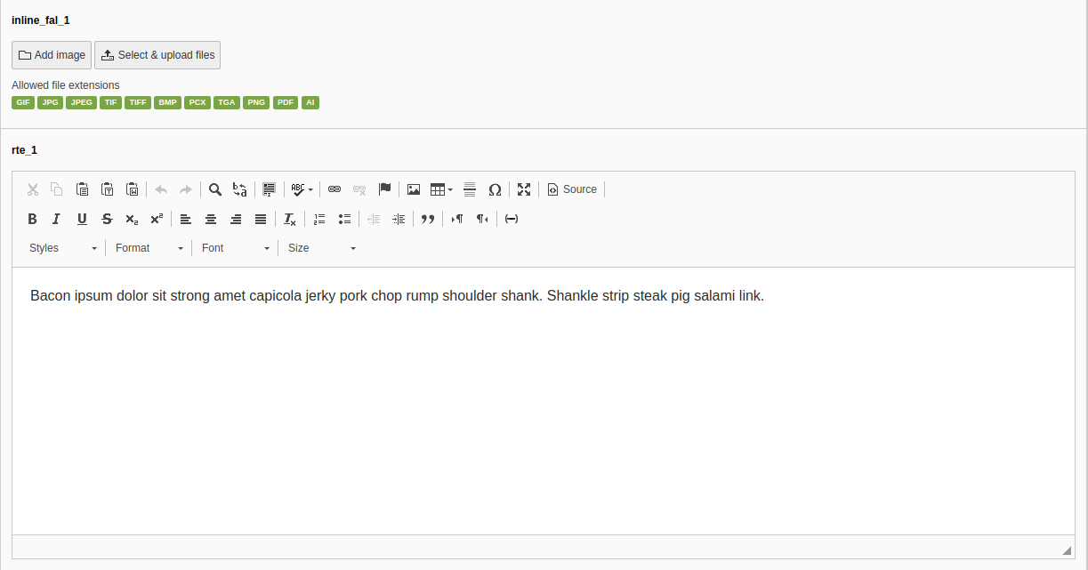The height and width of the screenshot is (570, 1088).
Task: Switch editor to Source view
Action: pos(572,189)
